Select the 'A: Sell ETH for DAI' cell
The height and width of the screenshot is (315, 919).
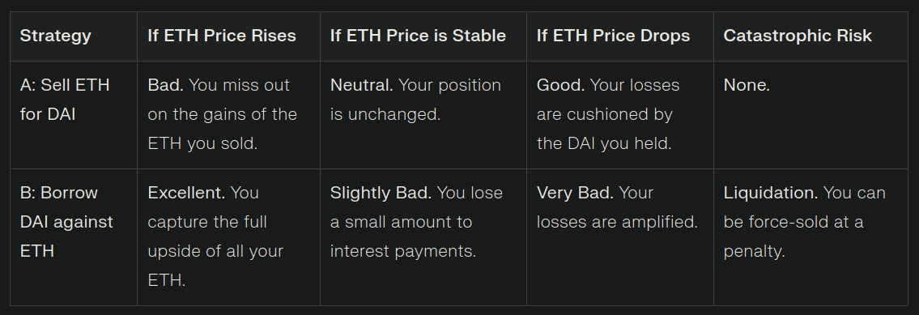73,115
